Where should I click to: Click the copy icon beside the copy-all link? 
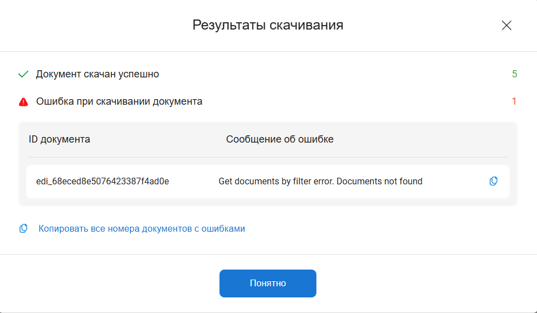[x=23, y=228]
